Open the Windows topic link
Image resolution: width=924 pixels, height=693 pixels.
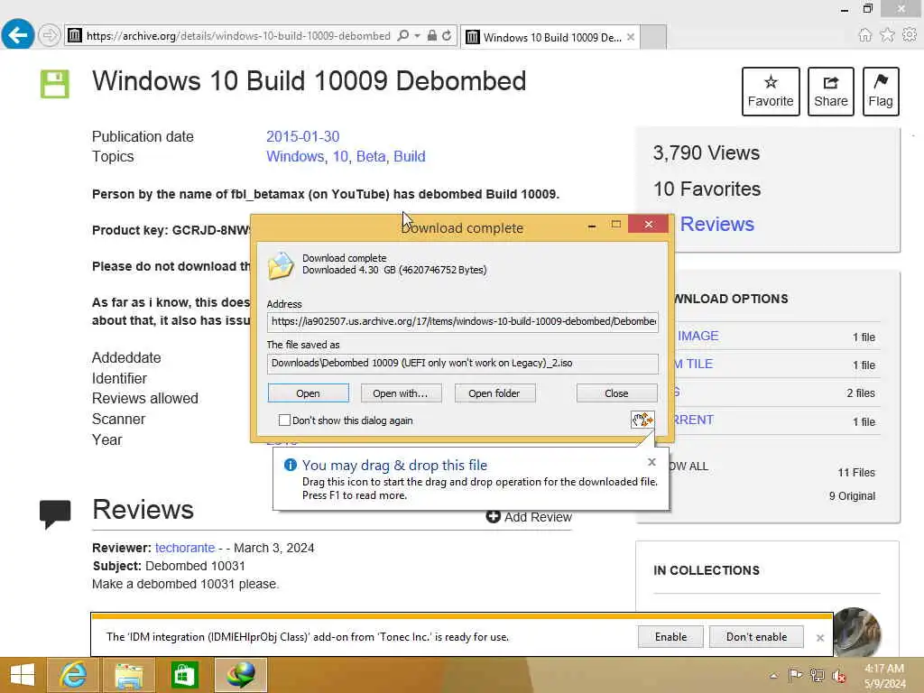click(295, 157)
